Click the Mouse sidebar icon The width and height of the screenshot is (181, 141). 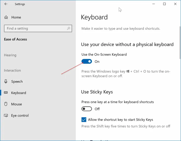(x=6, y=104)
